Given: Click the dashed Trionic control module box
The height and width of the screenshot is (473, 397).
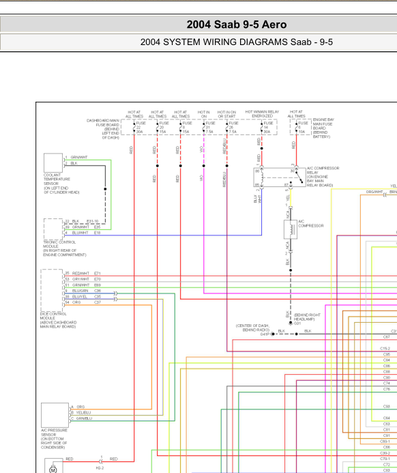Looking at the screenshot, I should (x=53, y=229).
